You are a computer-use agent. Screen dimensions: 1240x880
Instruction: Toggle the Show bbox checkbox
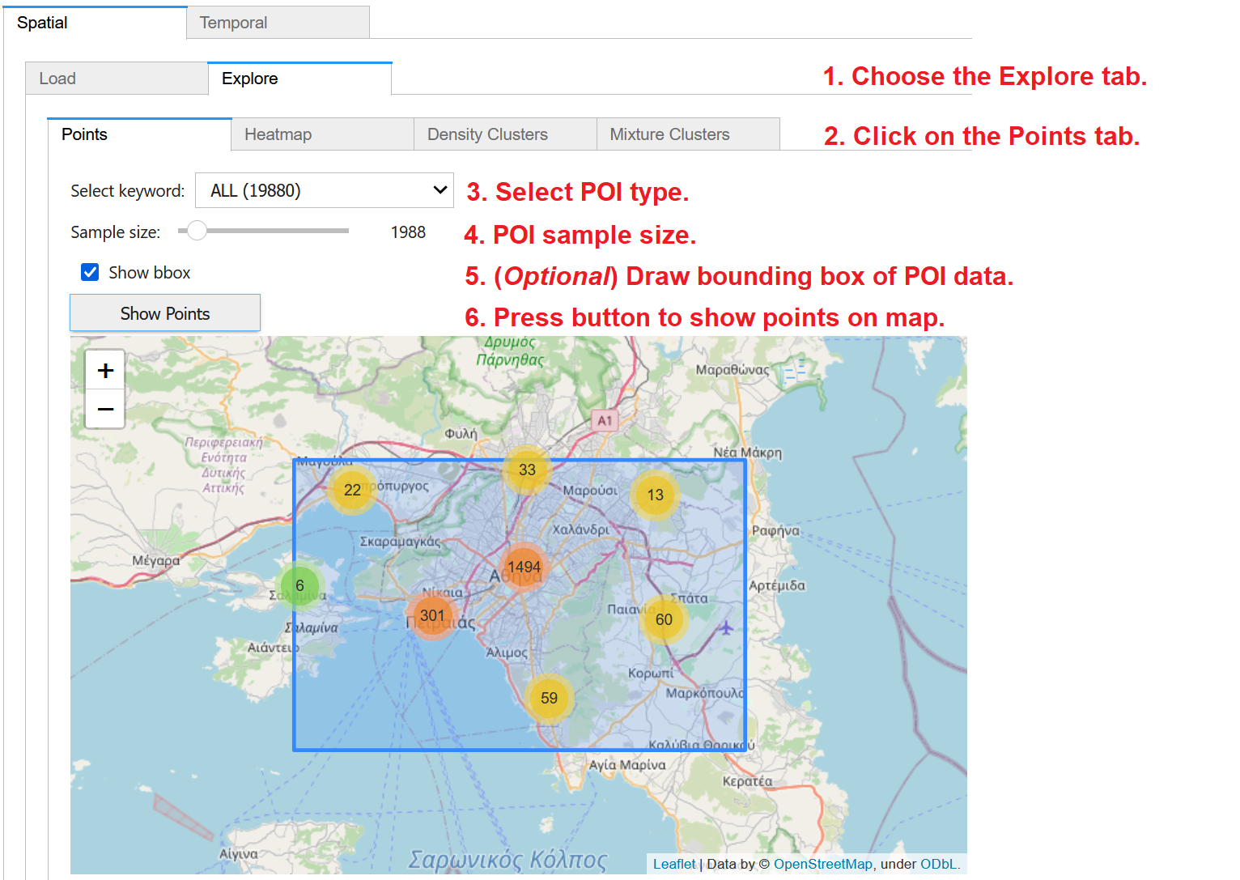pos(90,272)
